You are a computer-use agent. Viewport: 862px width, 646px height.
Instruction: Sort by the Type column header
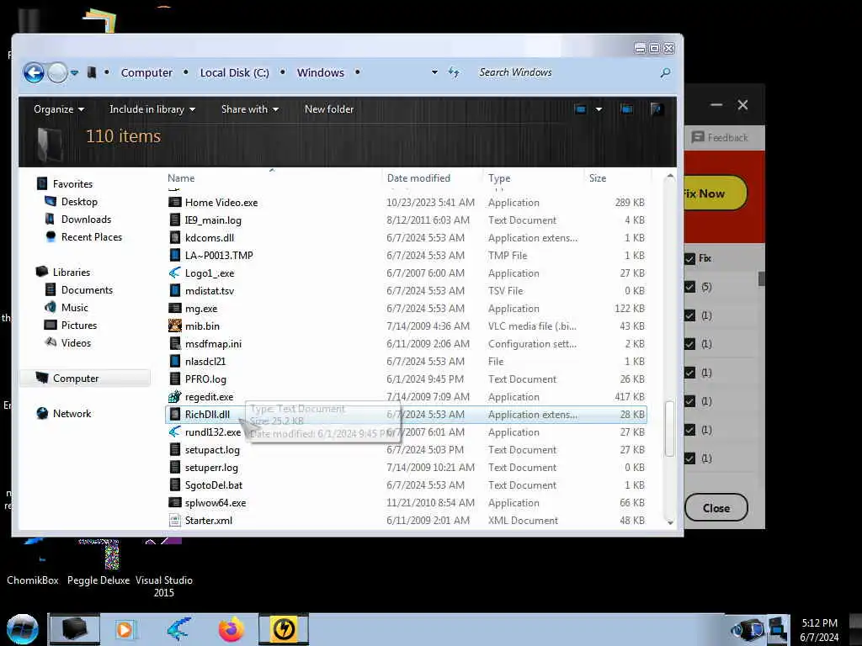(499, 178)
